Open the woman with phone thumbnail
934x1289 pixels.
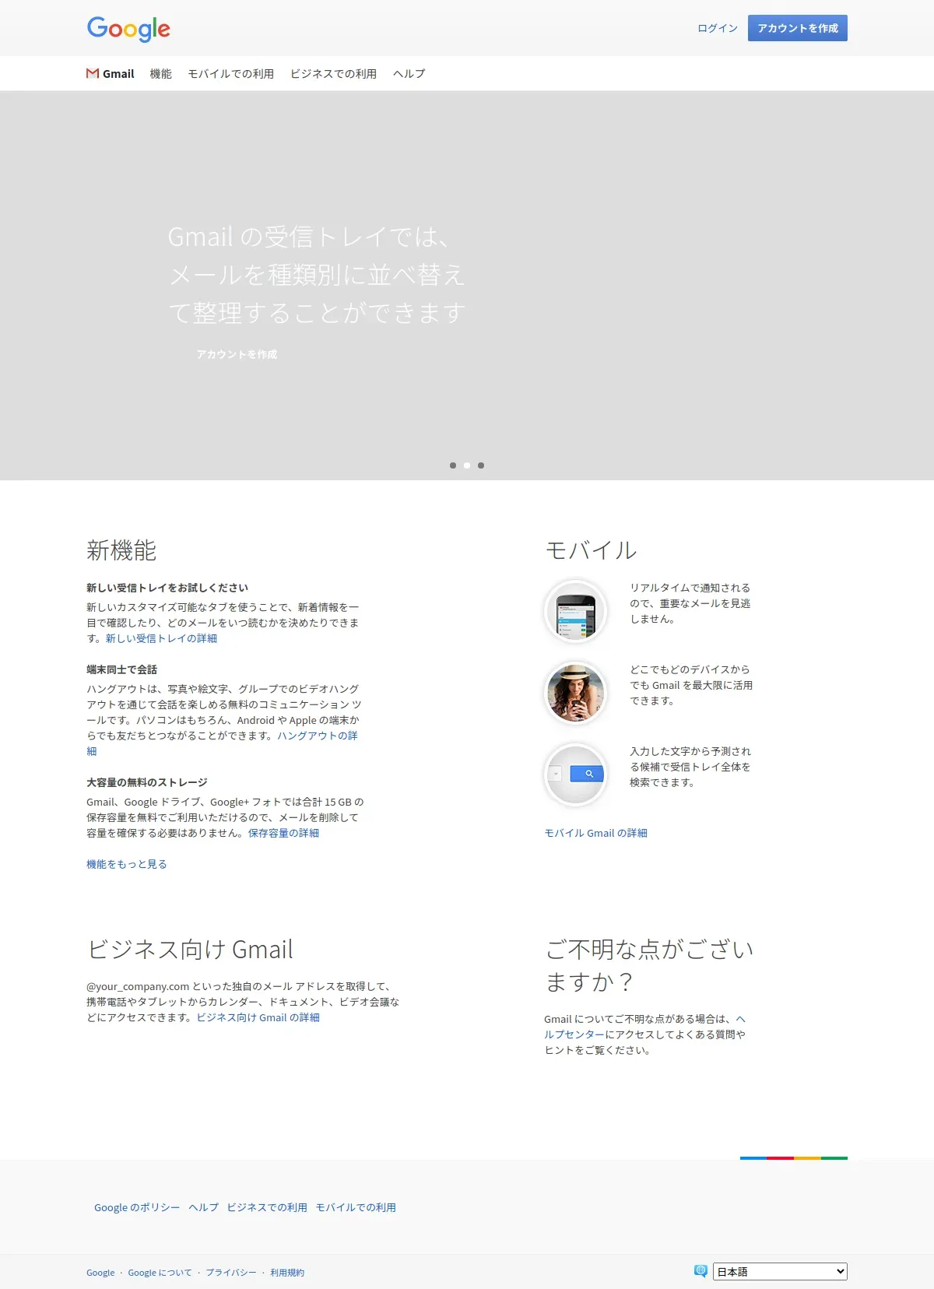[x=575, y=694]
